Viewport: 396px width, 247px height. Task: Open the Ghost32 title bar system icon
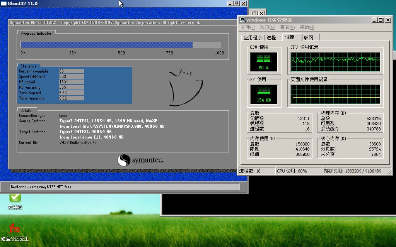[x=3, y=3]
